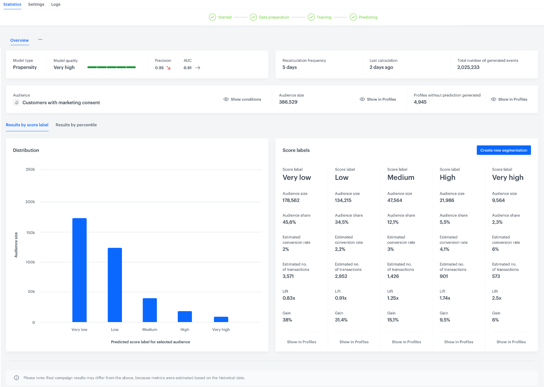Show Very high score label in Profiles
Screen dimensions: 544x387
[511, 342]
